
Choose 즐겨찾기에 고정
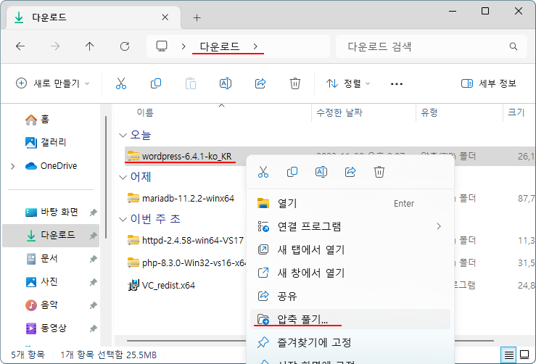(x=350, y=342)
